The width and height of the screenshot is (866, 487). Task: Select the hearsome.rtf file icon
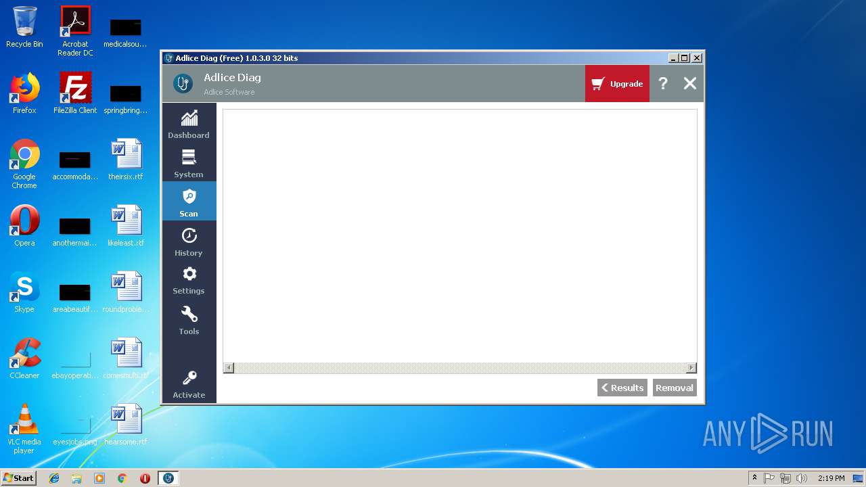point(126,425)
